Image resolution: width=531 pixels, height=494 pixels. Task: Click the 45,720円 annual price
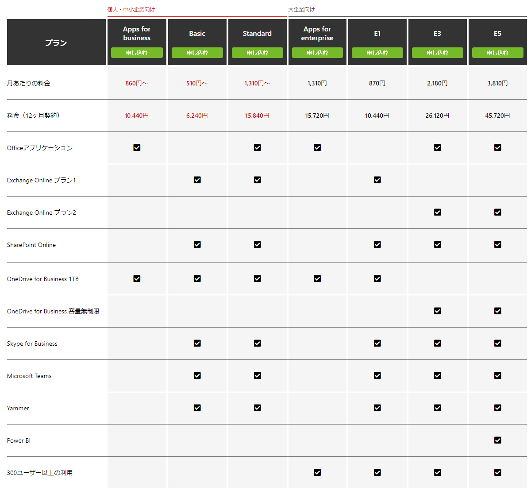pos(498,116)
